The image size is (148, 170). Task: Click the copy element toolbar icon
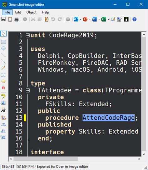point(40,19)
